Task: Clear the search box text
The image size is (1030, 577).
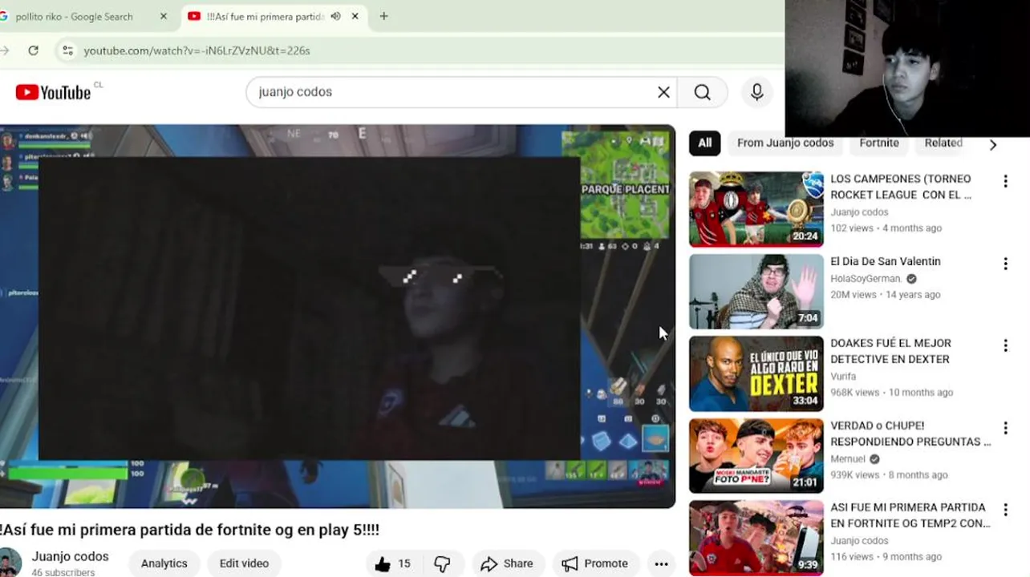Action: coord(663,92)
